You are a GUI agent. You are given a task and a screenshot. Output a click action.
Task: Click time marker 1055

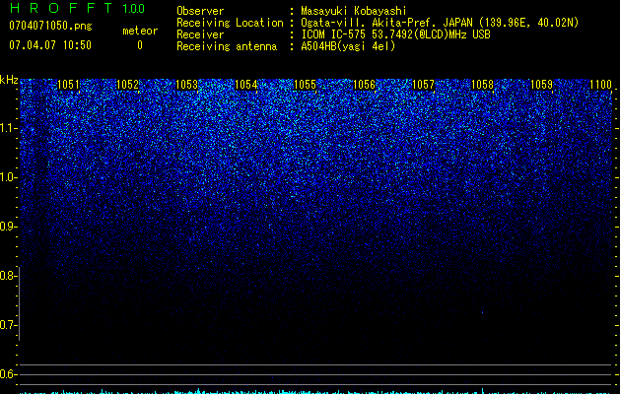coord(305,85)
